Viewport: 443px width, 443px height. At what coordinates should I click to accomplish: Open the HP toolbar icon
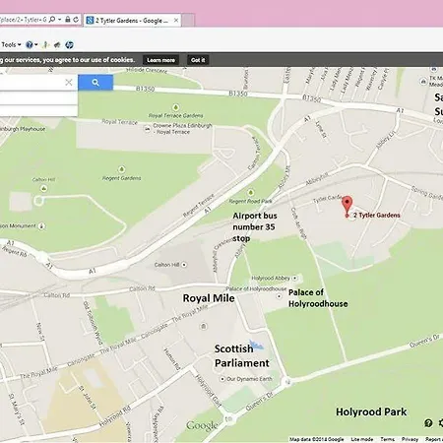tap(69, 44)
